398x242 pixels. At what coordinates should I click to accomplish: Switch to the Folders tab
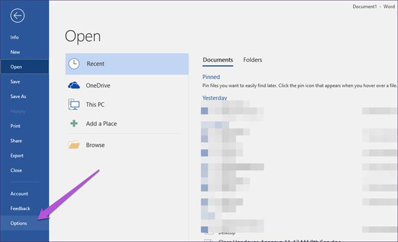pos(252,60)
